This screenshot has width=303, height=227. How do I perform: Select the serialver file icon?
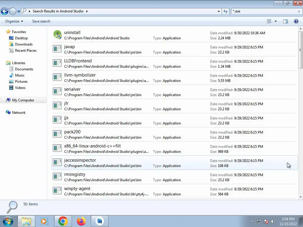click(57, 91)
